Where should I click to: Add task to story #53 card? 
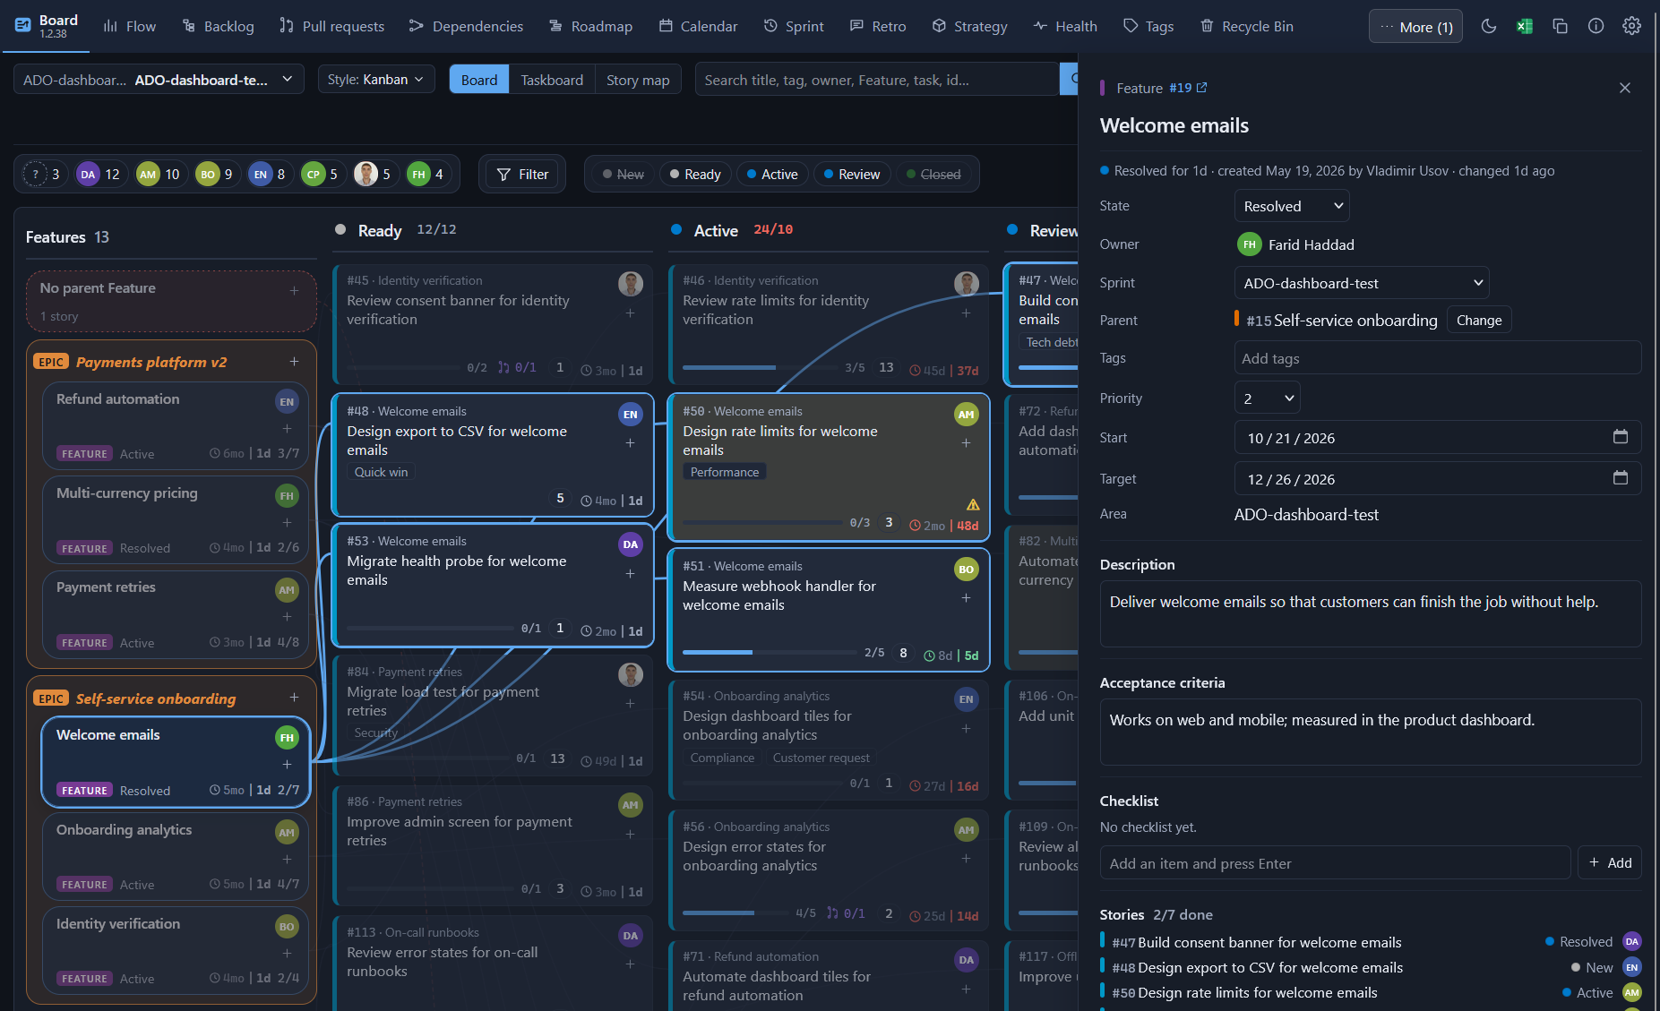click(x=630, y=573)
